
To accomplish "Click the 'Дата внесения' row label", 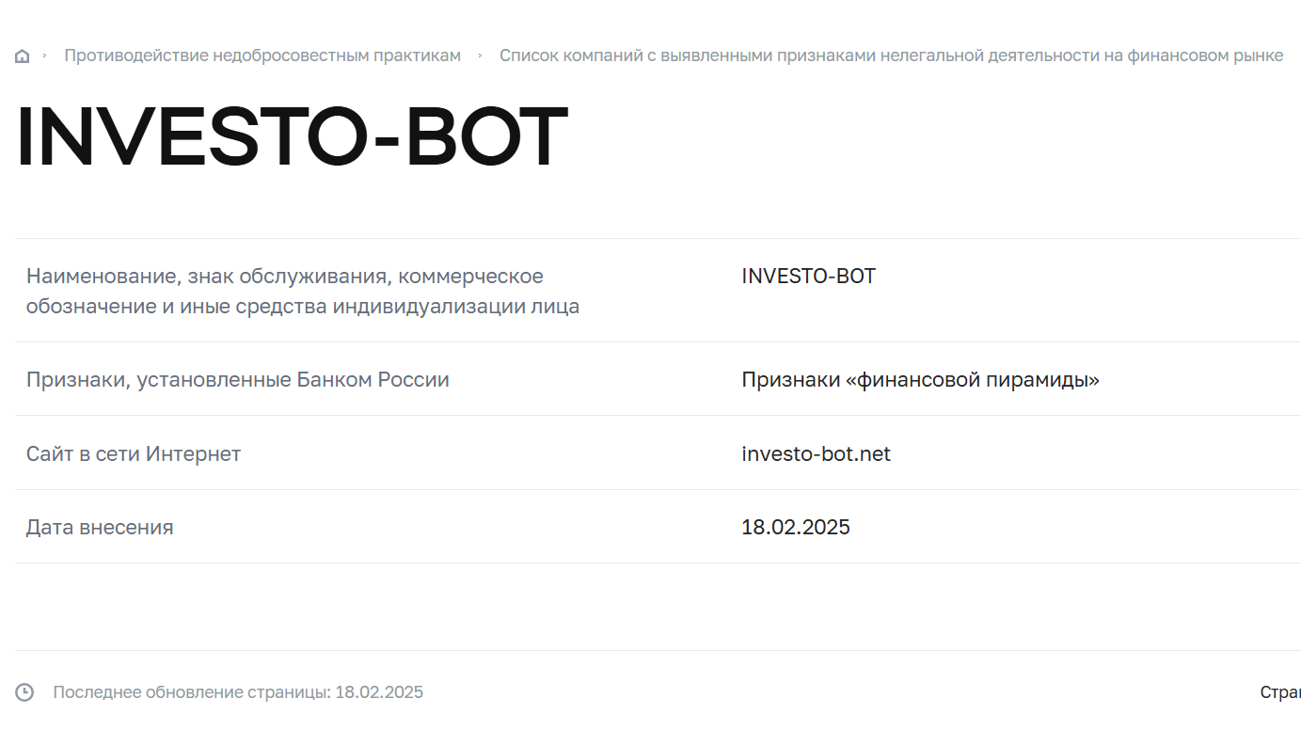I will coord(100,528).
